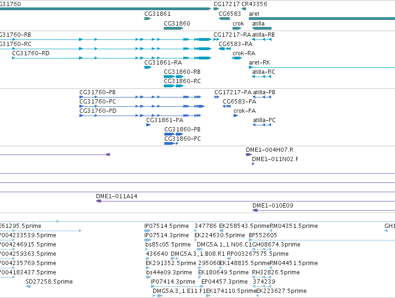Select the CG31860-PC protein feature

[x=171, y=143]
